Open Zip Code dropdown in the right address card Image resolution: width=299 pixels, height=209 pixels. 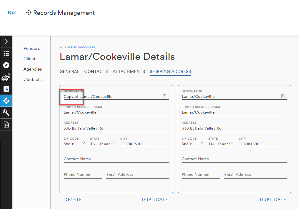pyautogui.click(x=193, y=144)
